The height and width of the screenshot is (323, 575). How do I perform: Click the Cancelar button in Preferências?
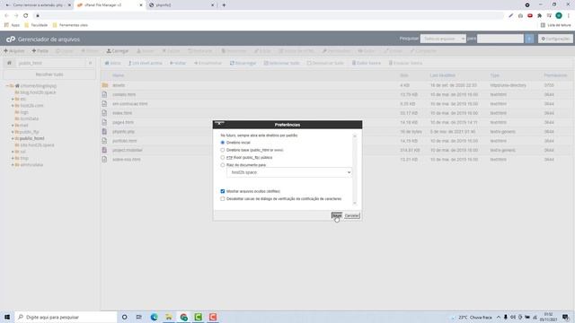coord(352,215)
